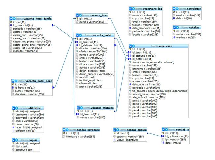Collapse the vacanta_hotel_poze table columns
The width and height of the screenshot is (215, 160).
pyautogui.click(x=13, y=80)
